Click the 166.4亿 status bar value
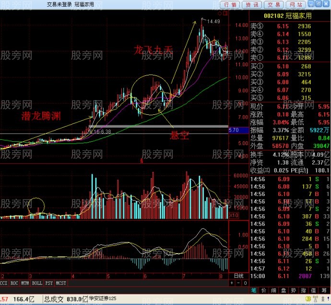 pyautogui.click(x=24, y=299)
